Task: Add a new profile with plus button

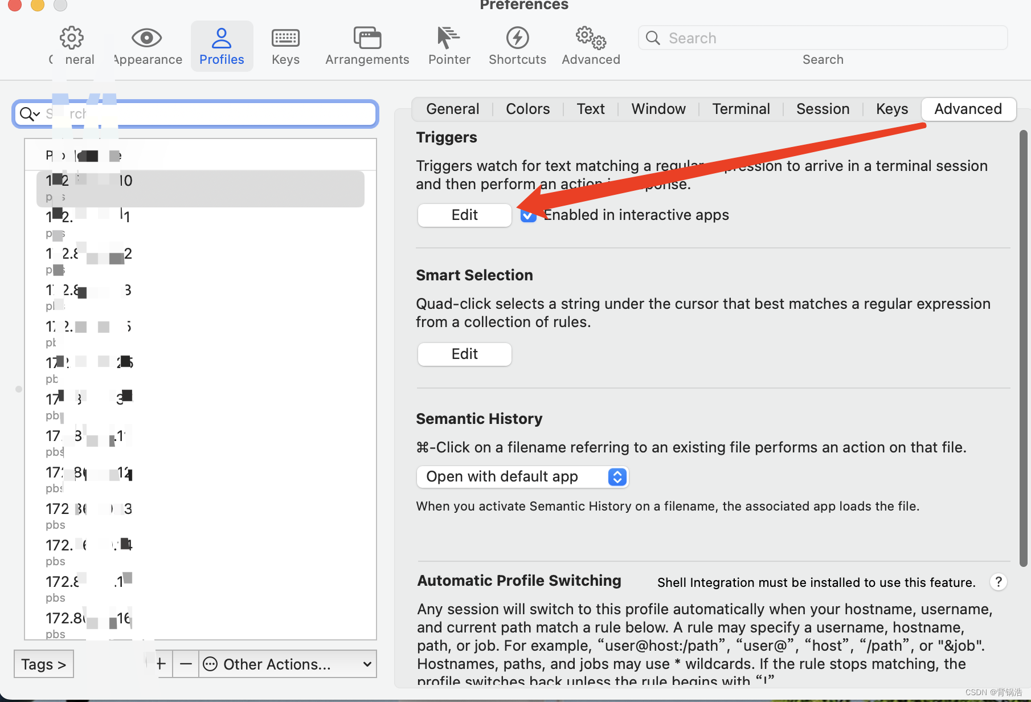Action: (x=161, y=664)
